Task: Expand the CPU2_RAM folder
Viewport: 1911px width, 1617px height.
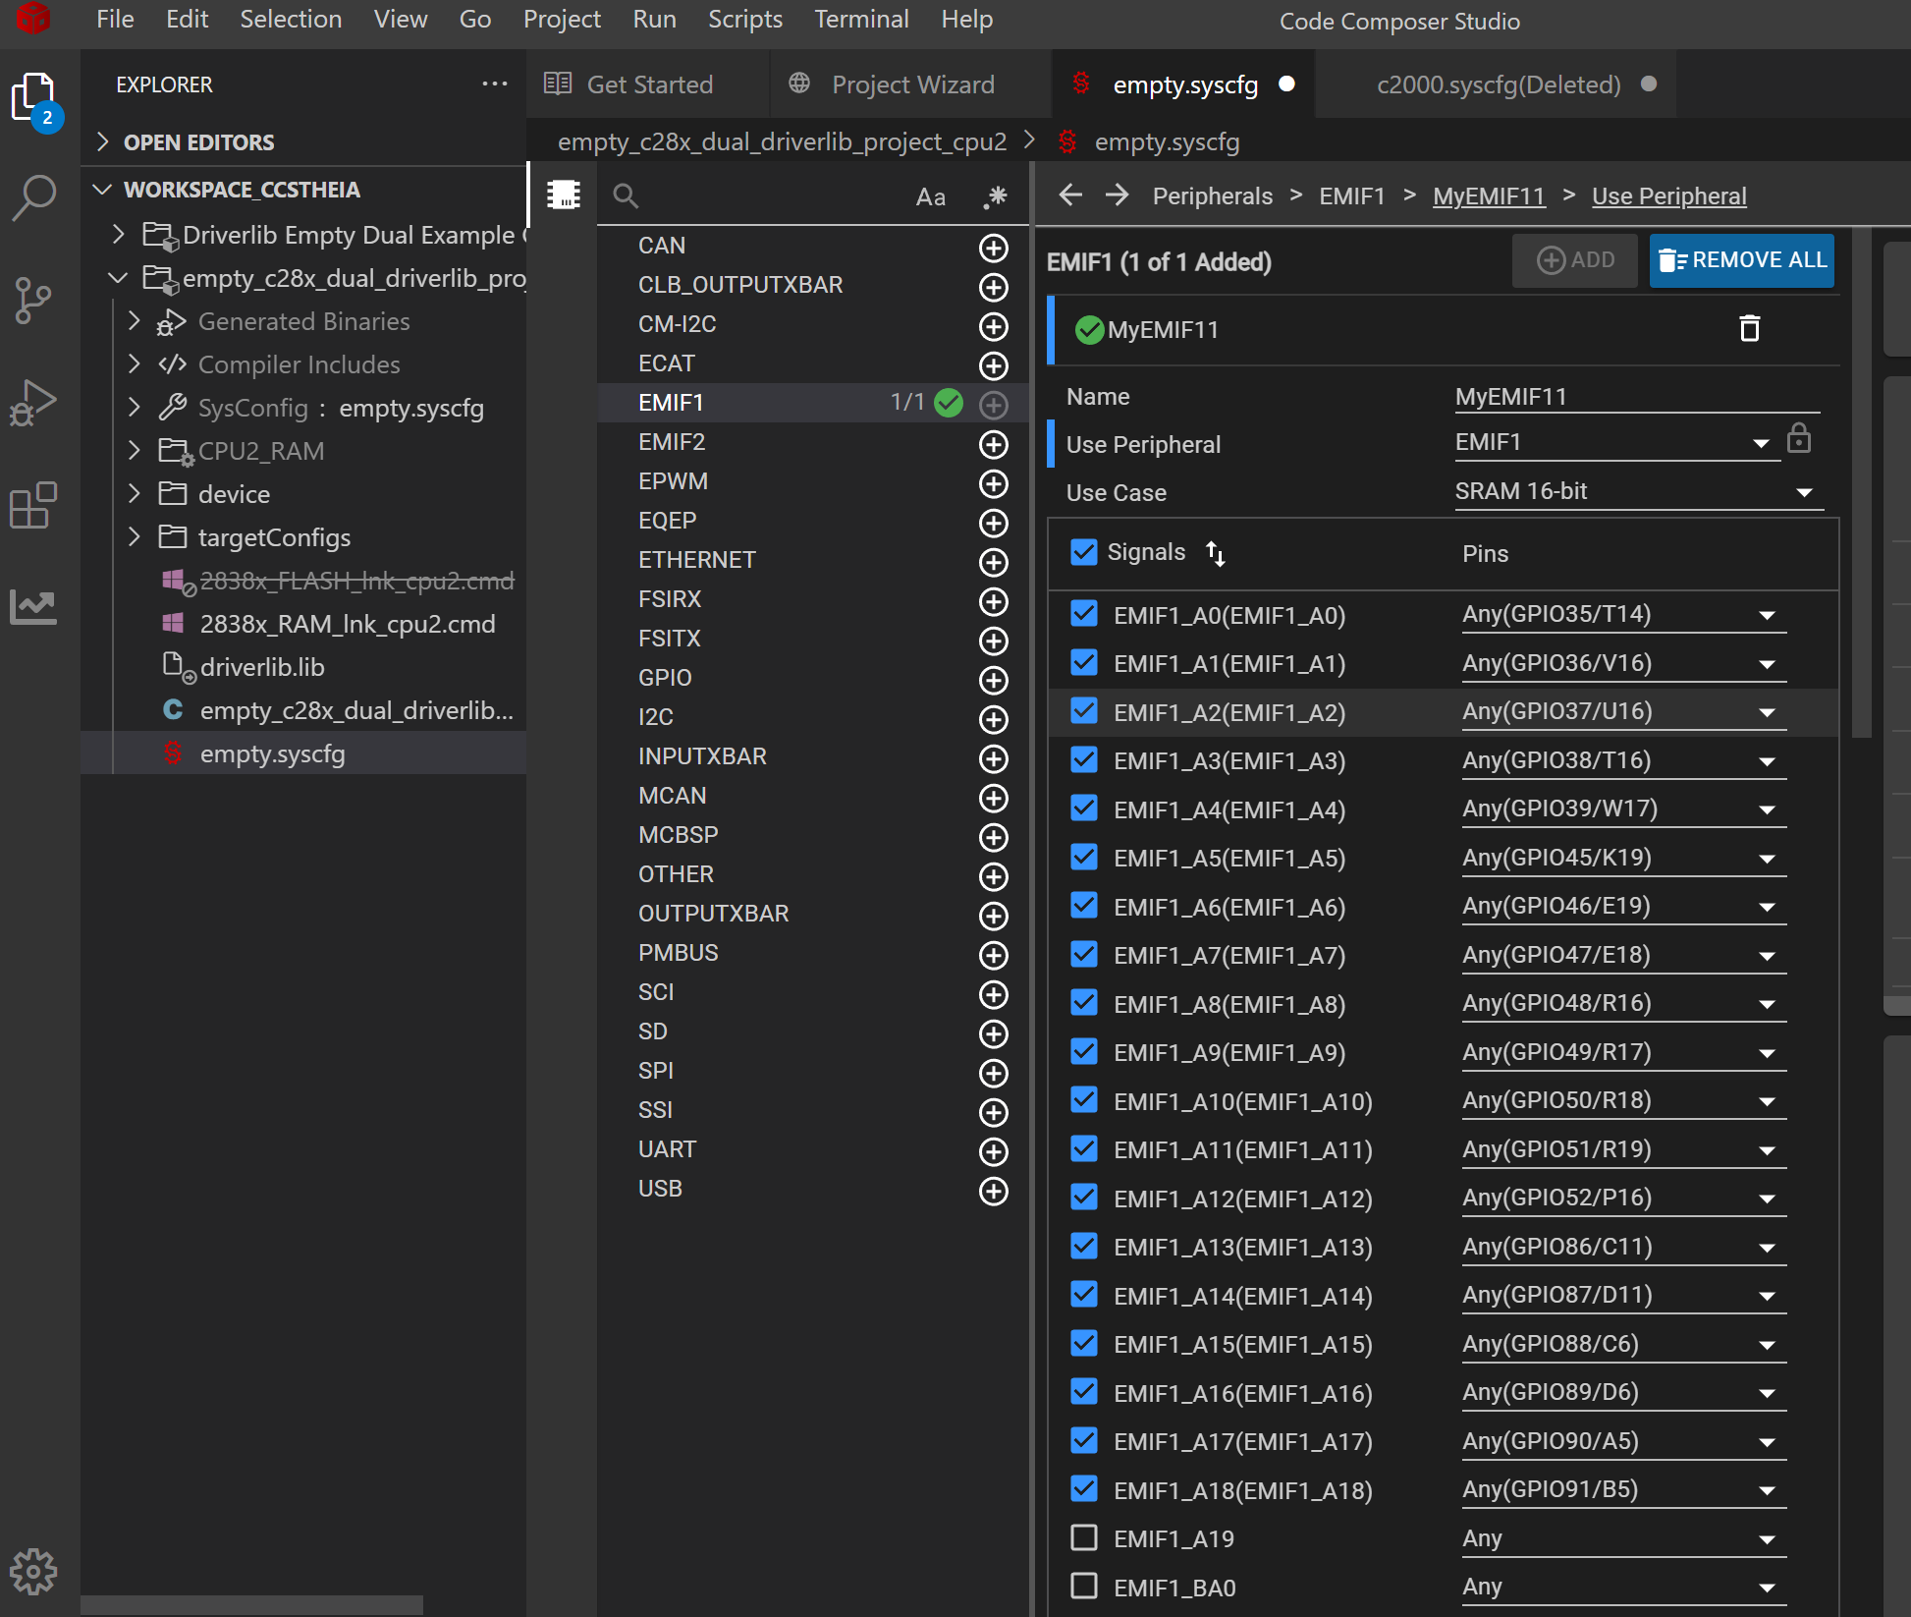Action: [x=136, y=451]
